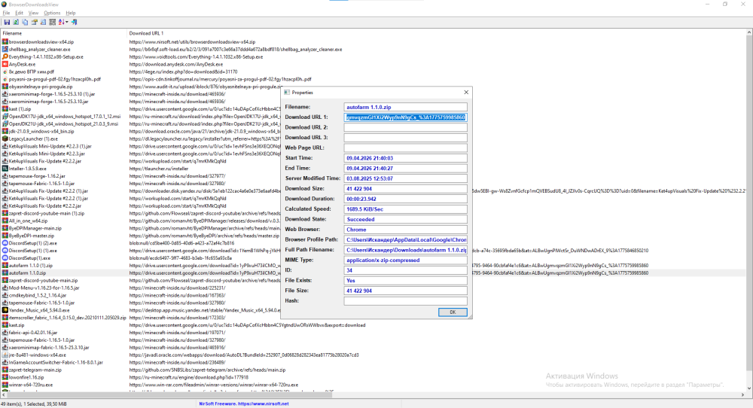Sort by the Download URL 1 column header
Viewport: 753px width, 408px height.
[146, 33]
